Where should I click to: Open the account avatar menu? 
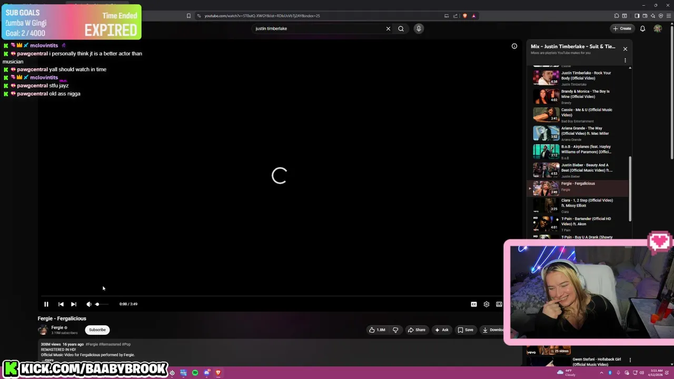coord(658,28)
